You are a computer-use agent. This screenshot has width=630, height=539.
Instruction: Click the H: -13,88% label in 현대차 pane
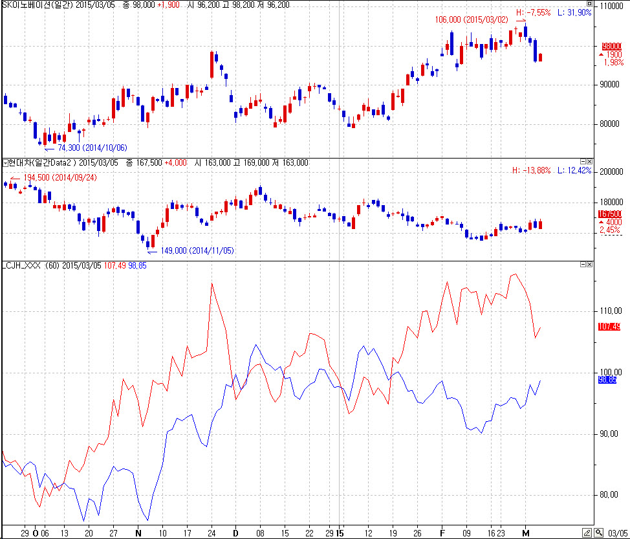coord(531,170)
